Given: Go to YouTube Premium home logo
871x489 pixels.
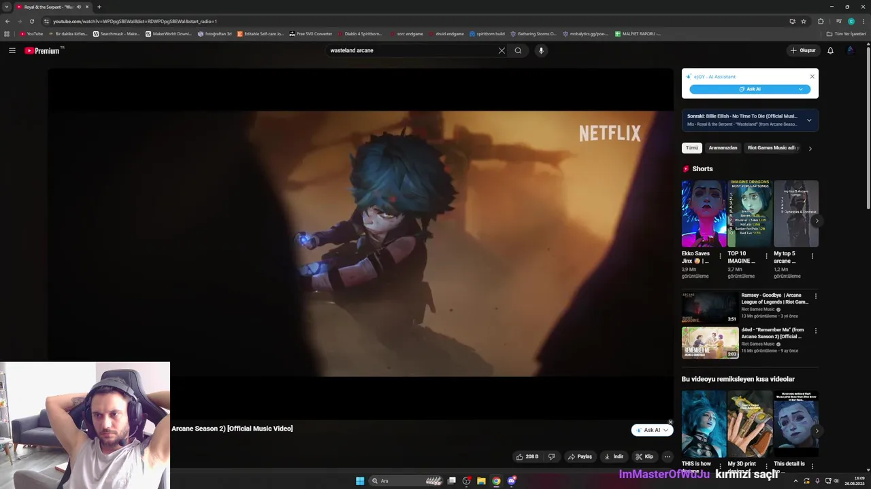Looking at the screenshot, I should coord(42,50).
